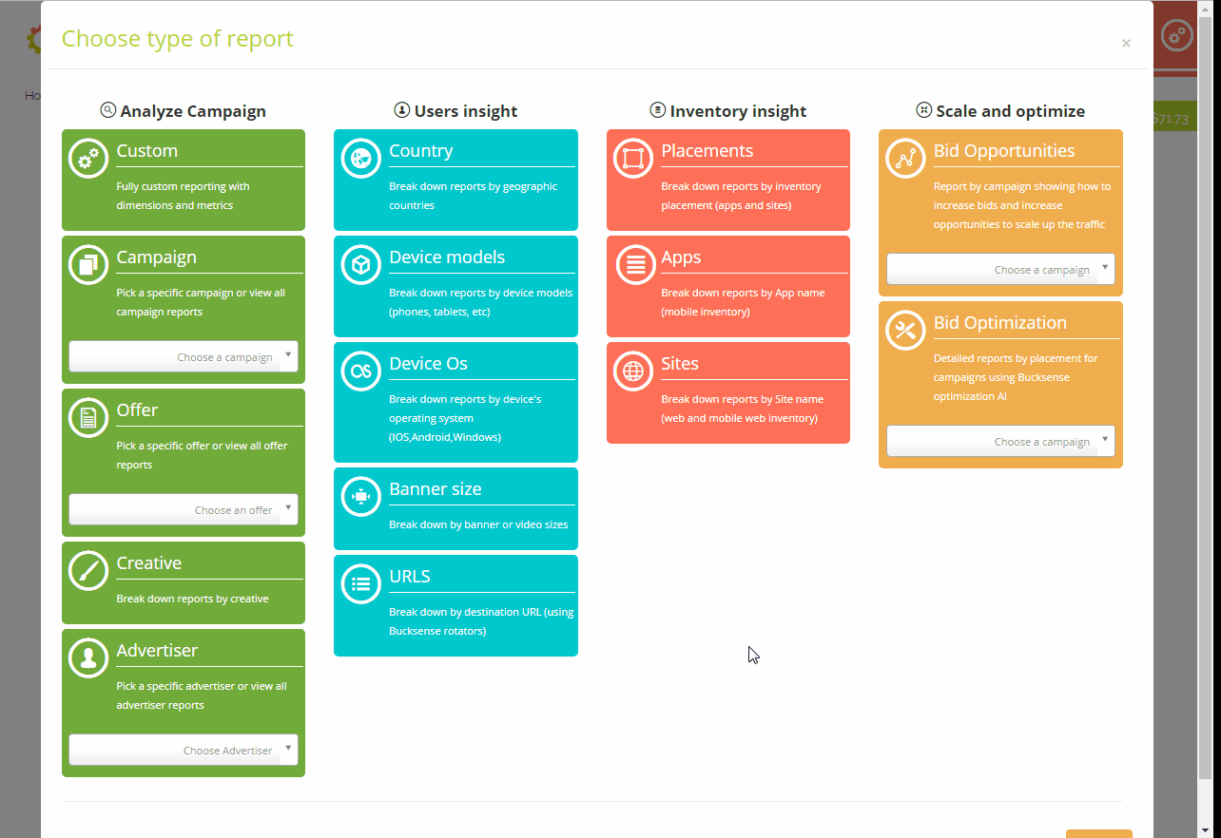1221x838 pixels.
Task: Click the Advertiser card title
Action: [x=157, y=651]
